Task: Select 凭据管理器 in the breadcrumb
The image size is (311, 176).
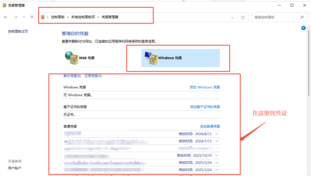Action: [110, 17]
